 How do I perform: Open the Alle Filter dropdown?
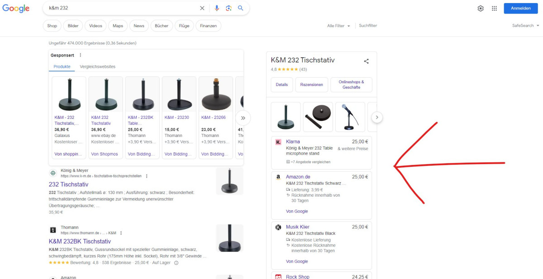pos(338,26)
